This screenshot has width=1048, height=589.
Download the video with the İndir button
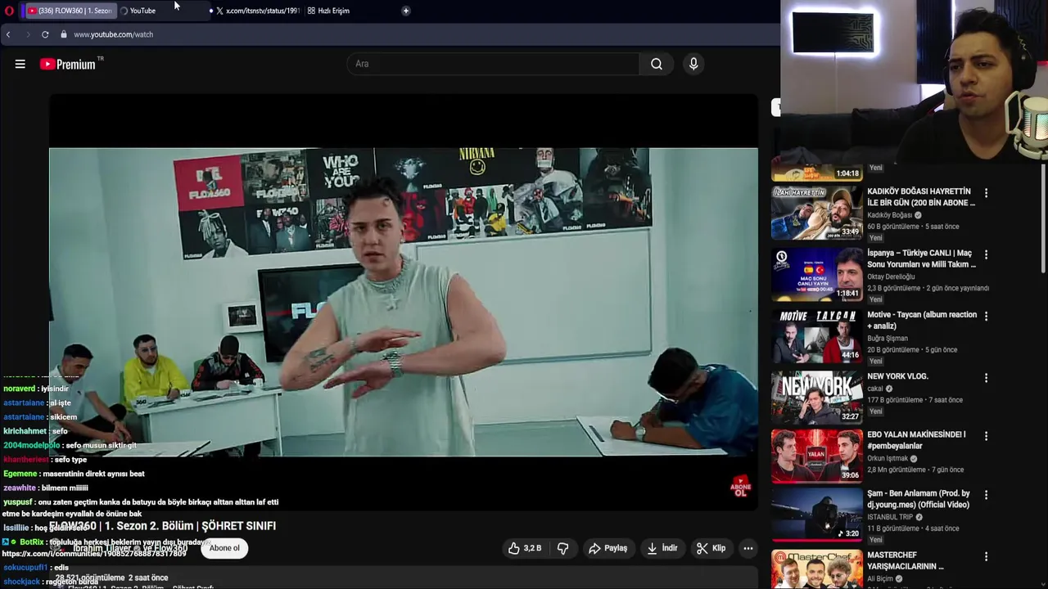click(662, 548)
